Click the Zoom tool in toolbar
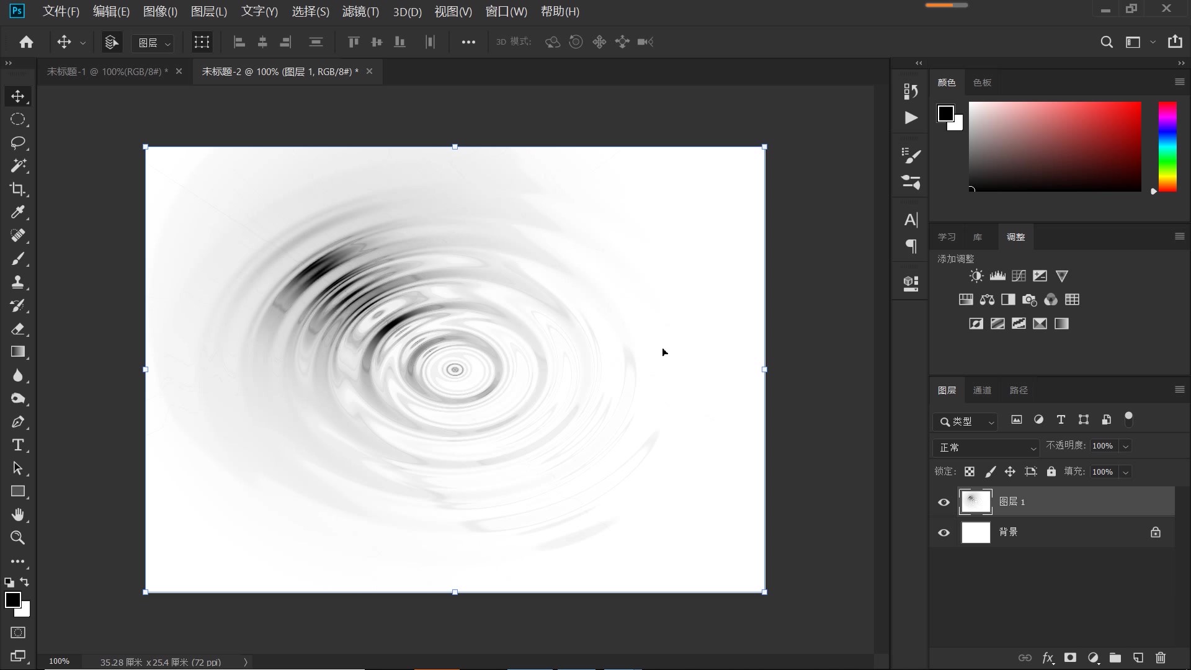 click(18, 538)
